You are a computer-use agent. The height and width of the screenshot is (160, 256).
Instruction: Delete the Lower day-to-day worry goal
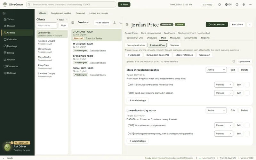pos(244,110)
